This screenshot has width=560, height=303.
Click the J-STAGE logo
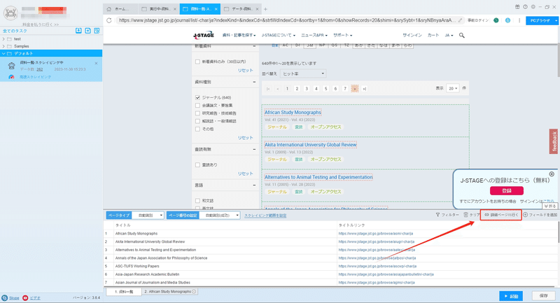203,35
